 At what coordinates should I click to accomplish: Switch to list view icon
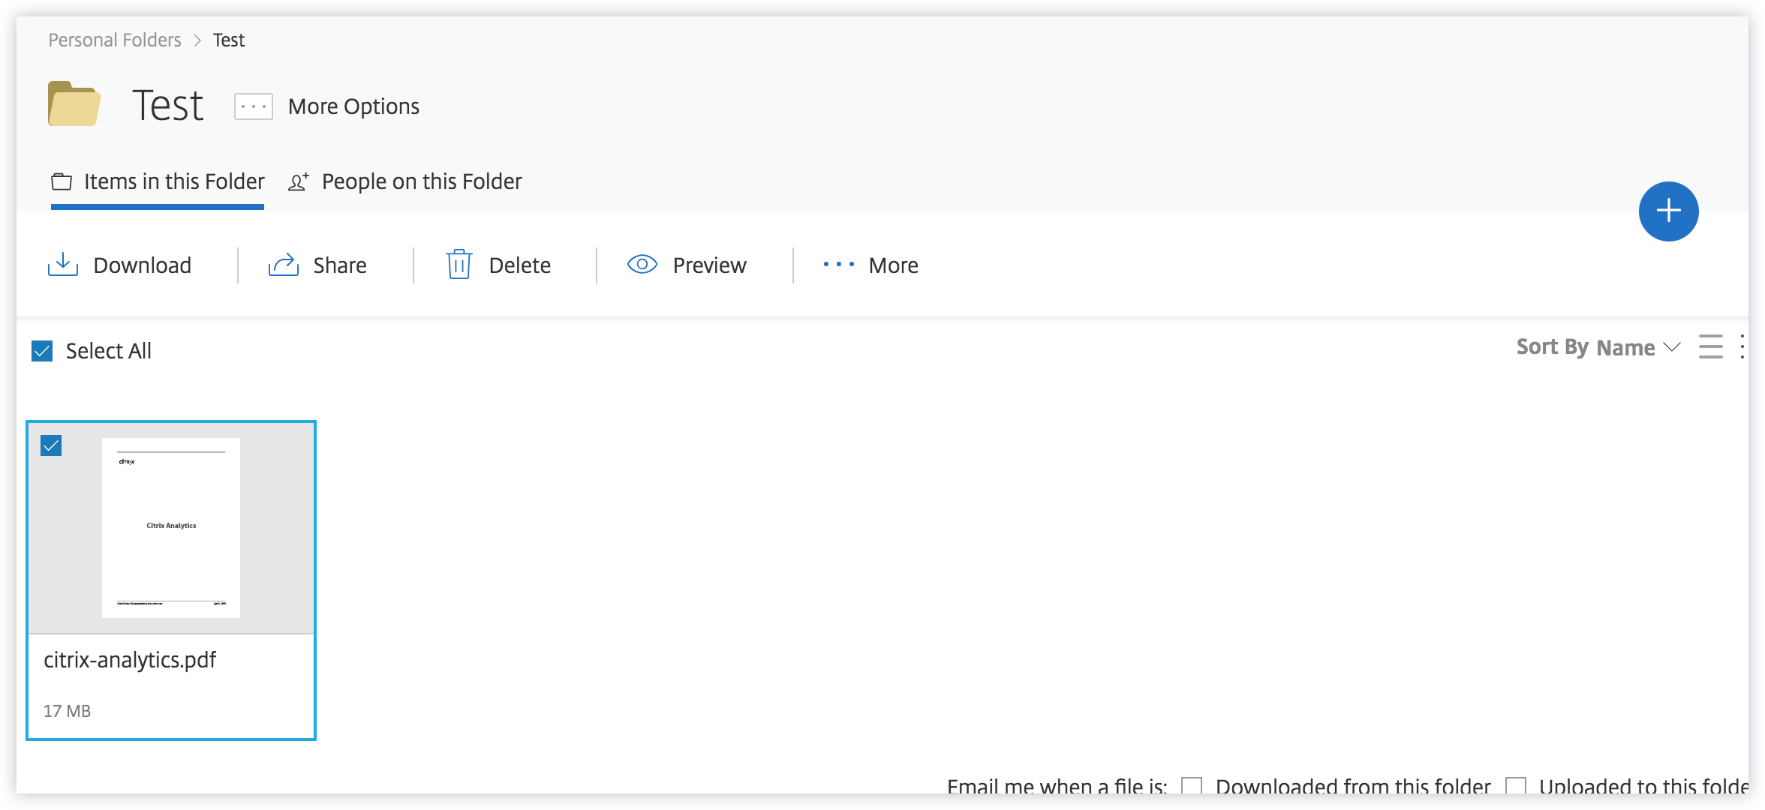[x=1710, y=346]
